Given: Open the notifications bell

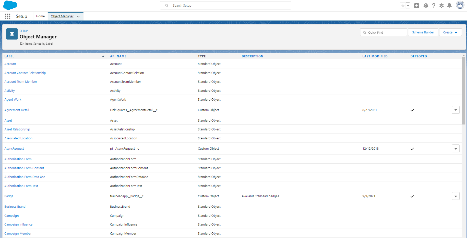Looking at the screenshot, I should pyautogui.click(x=449, y=6).
